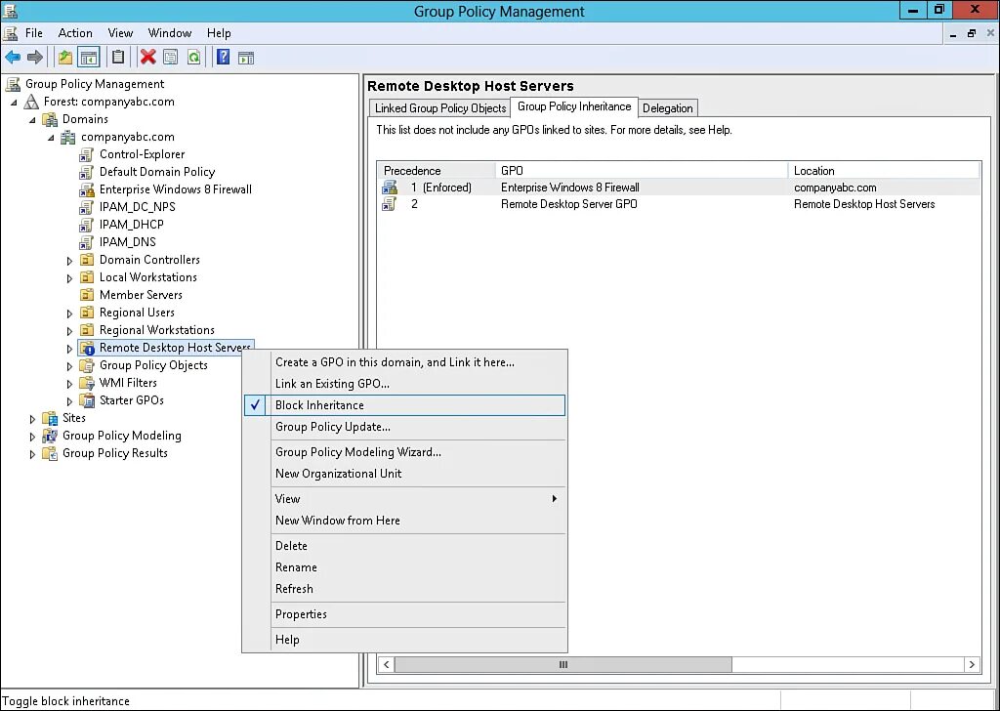Expand the Group Policy Modeling node
Viewport: 1000px width, 711px height.
pos(32,437)
